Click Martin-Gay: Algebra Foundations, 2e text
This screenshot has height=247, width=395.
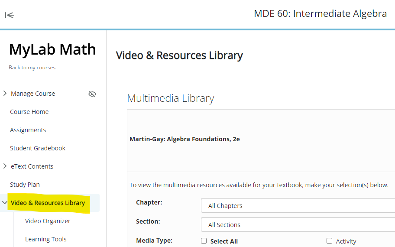click(185, 139)
